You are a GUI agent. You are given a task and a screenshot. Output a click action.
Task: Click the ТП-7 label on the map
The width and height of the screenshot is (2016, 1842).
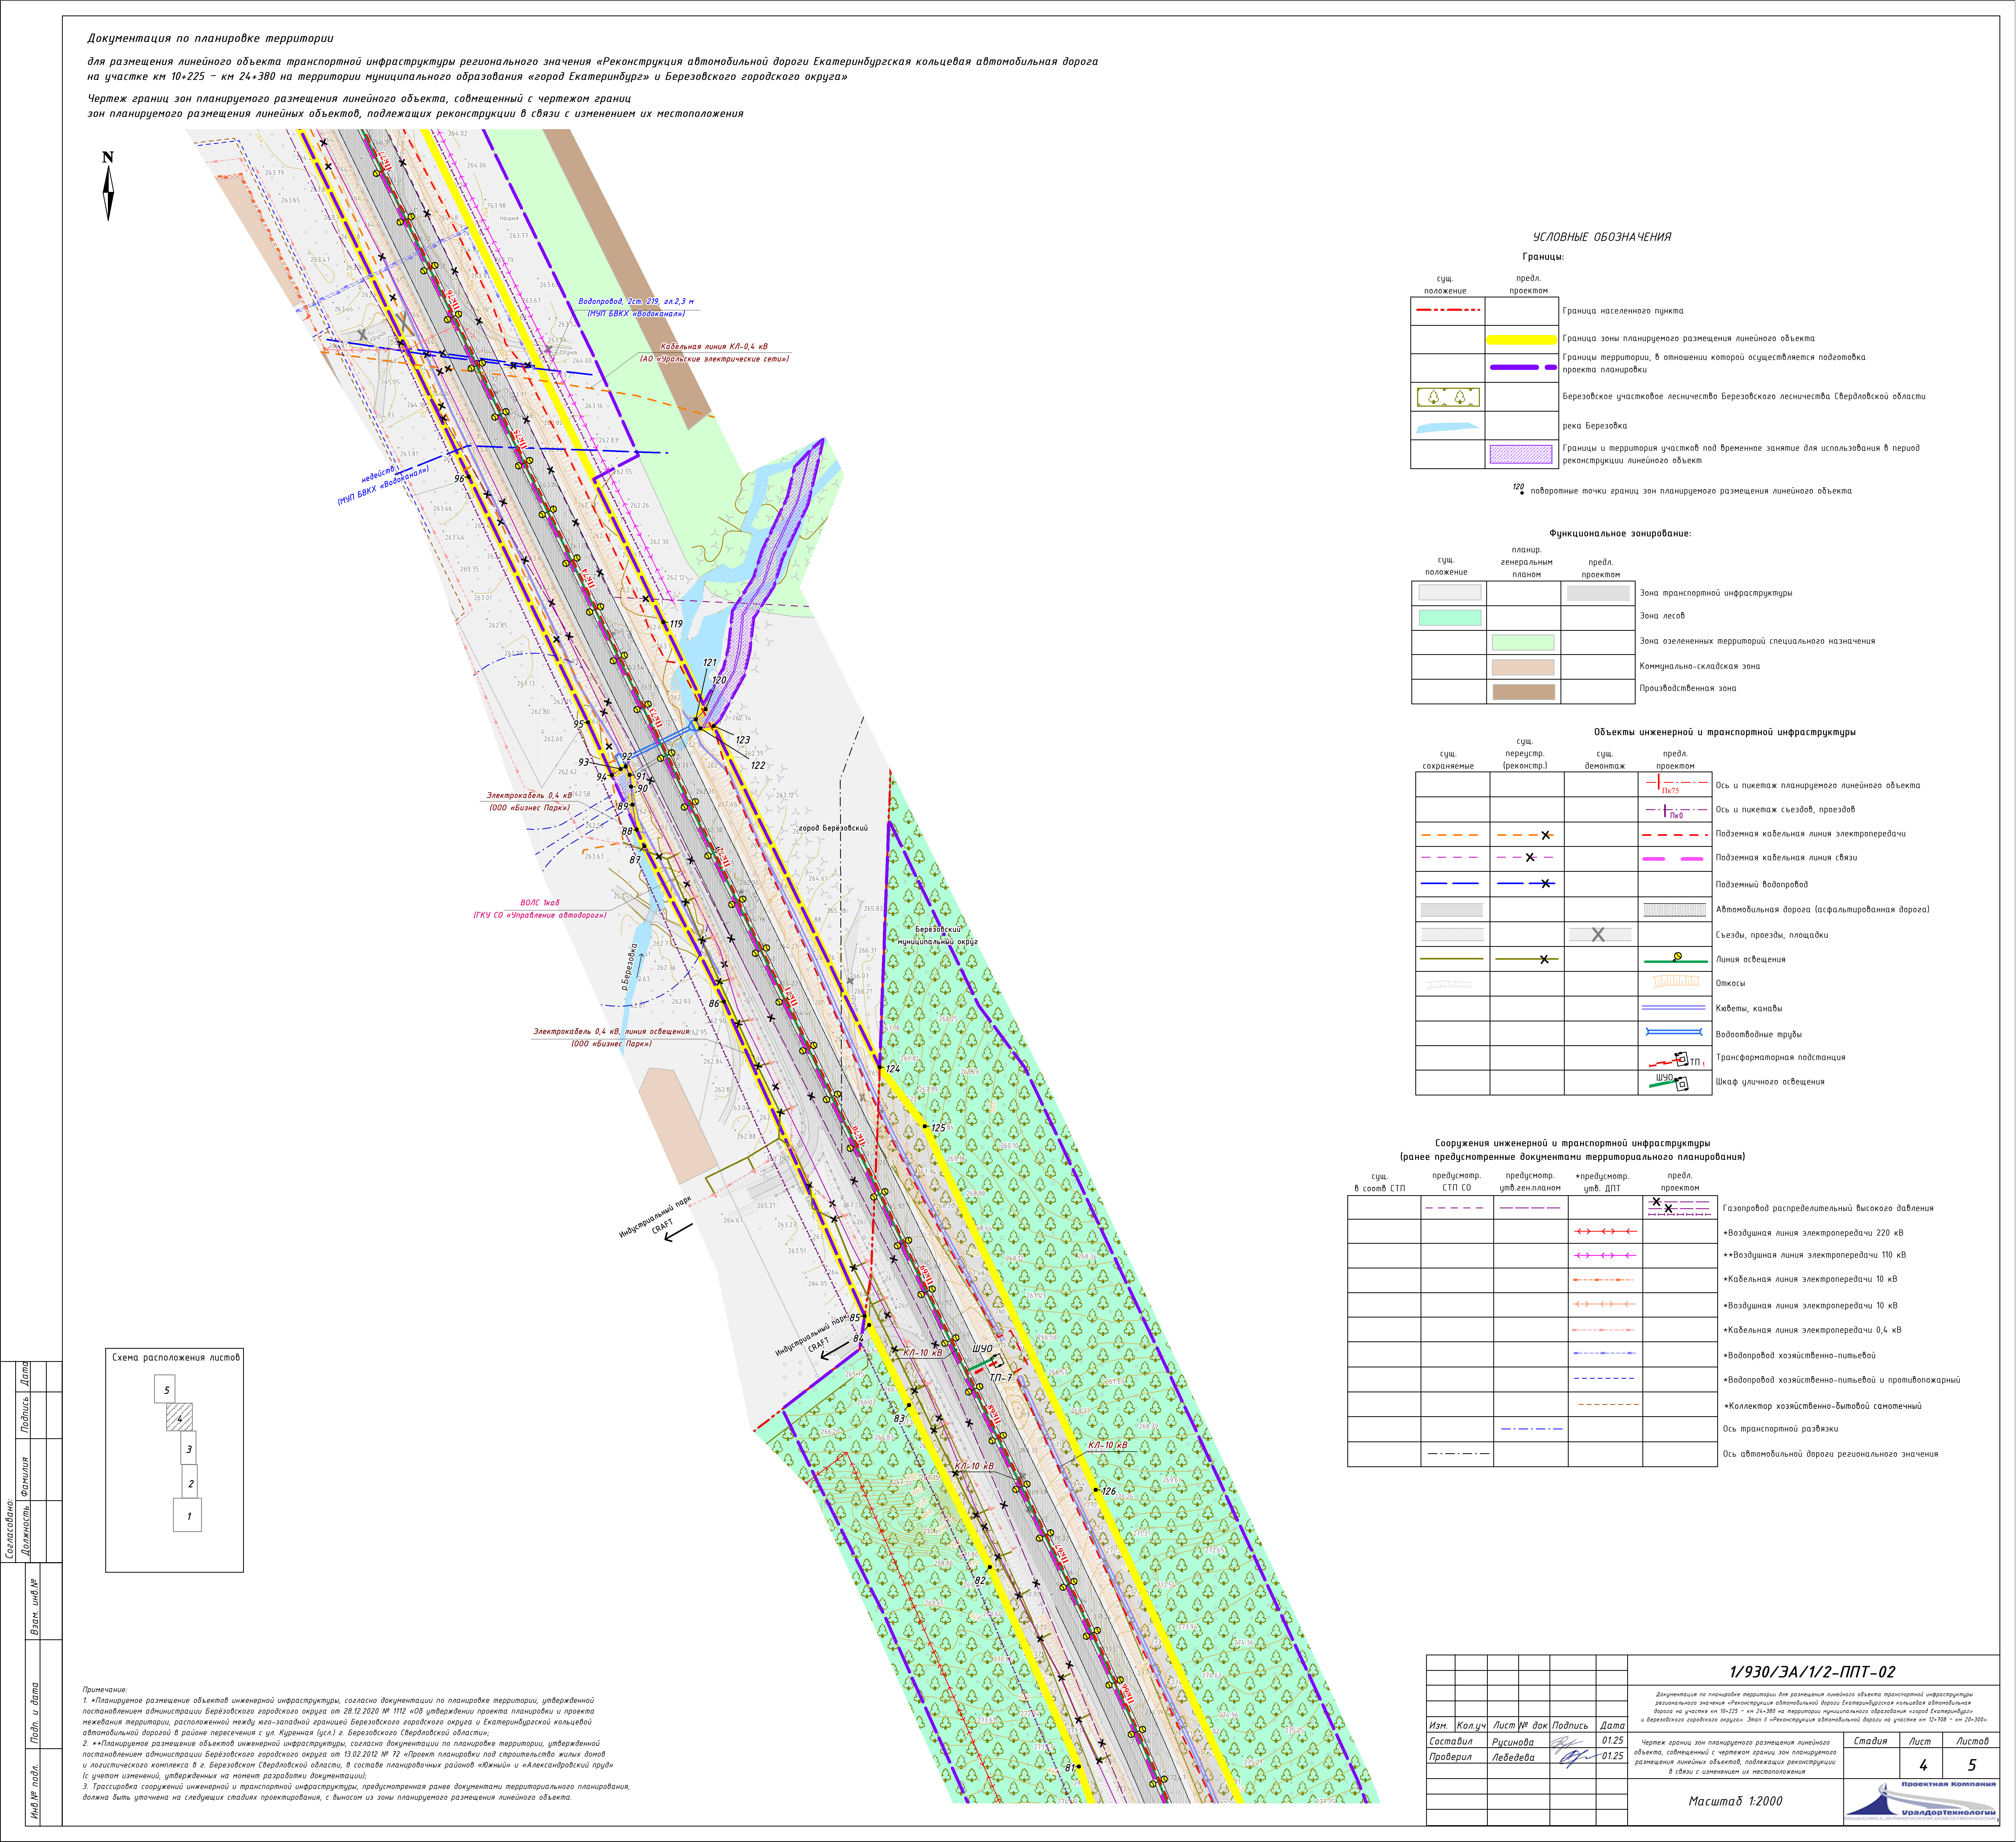[1001, 1378]
